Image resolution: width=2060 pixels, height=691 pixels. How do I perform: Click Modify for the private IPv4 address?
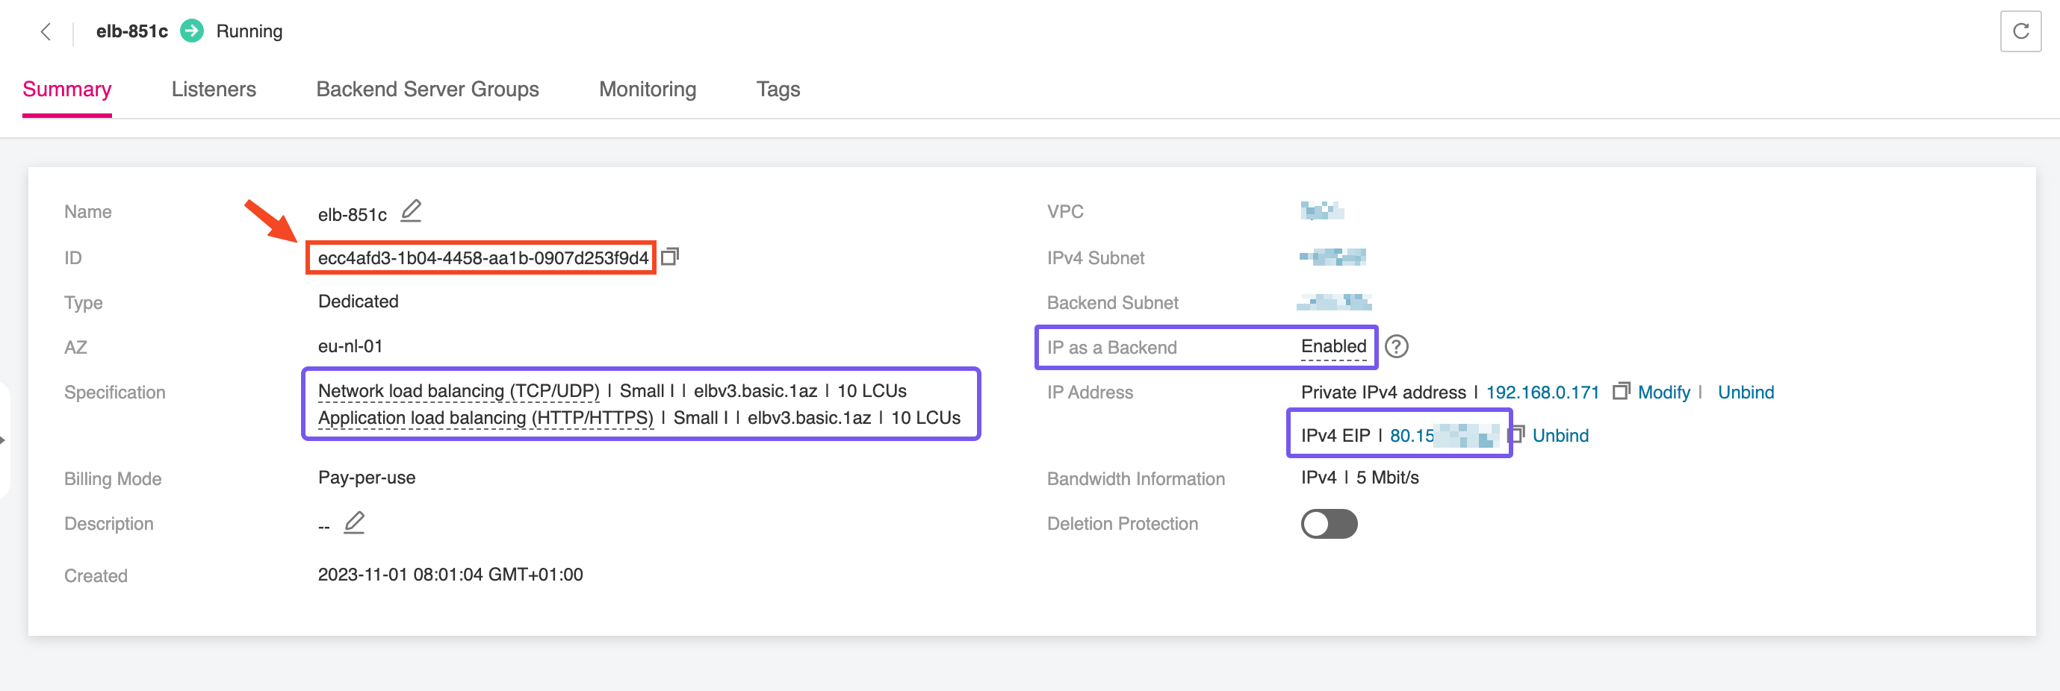(1663, 393)
